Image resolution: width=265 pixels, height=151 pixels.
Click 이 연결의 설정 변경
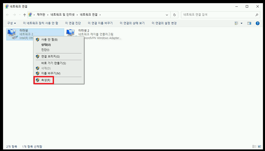pyautogui.click(x=164, y=23)
